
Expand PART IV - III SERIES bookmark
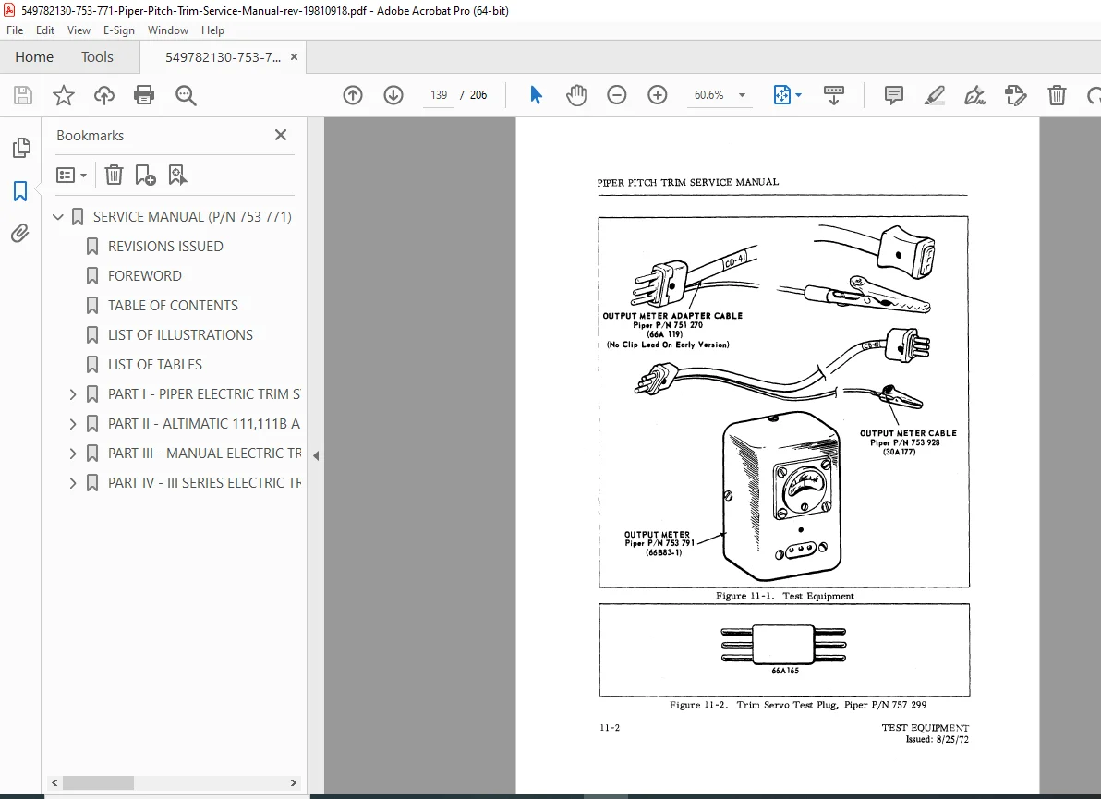(x=73, y=483)
